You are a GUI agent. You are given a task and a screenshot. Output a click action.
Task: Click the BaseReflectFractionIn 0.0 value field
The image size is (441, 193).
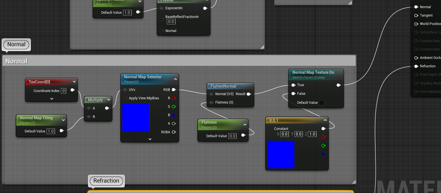click(171, 22)
